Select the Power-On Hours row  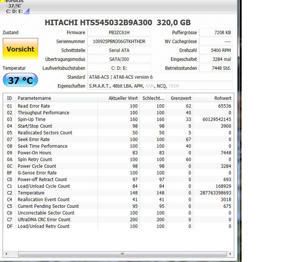point(118,153)
